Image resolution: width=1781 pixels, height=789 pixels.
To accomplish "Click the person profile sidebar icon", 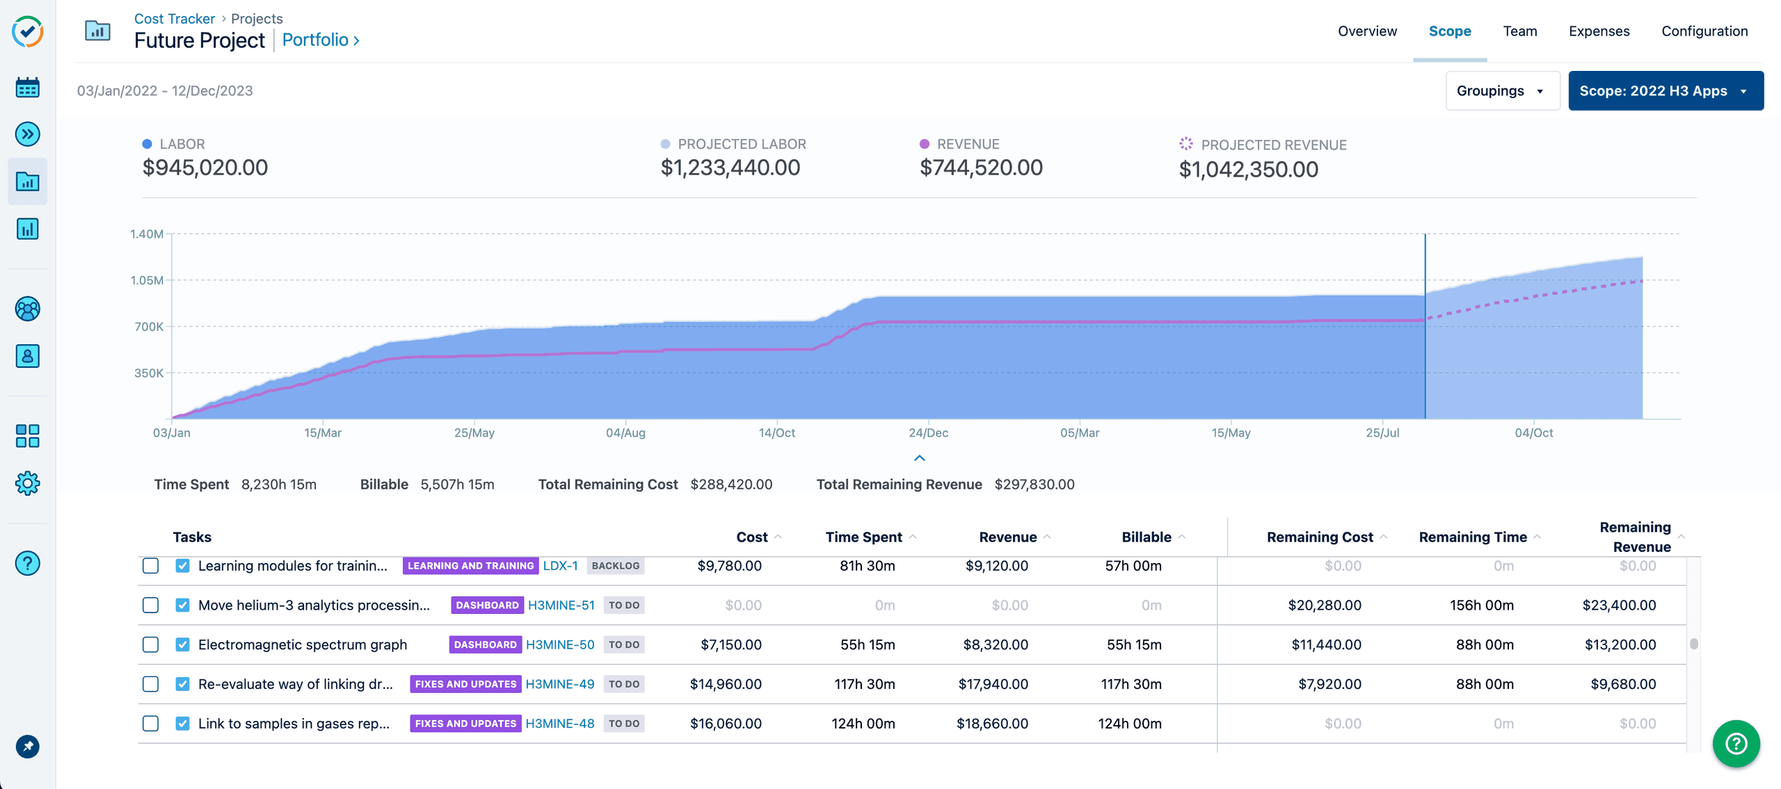I will pos(27,356).
